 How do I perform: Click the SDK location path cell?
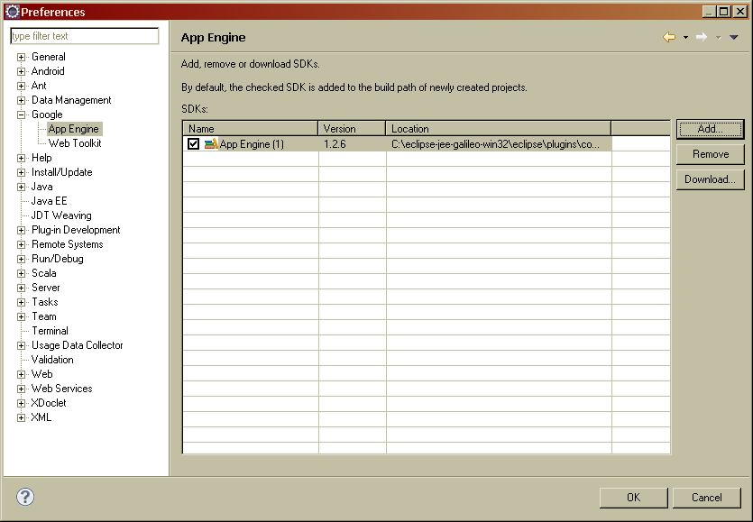tap(499, 143)
